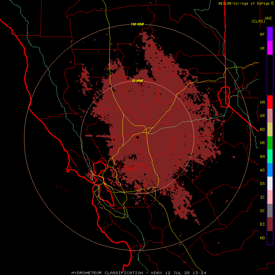
Task: Click the 12 JUL 25 date text
Action: (x=178, y=273)
